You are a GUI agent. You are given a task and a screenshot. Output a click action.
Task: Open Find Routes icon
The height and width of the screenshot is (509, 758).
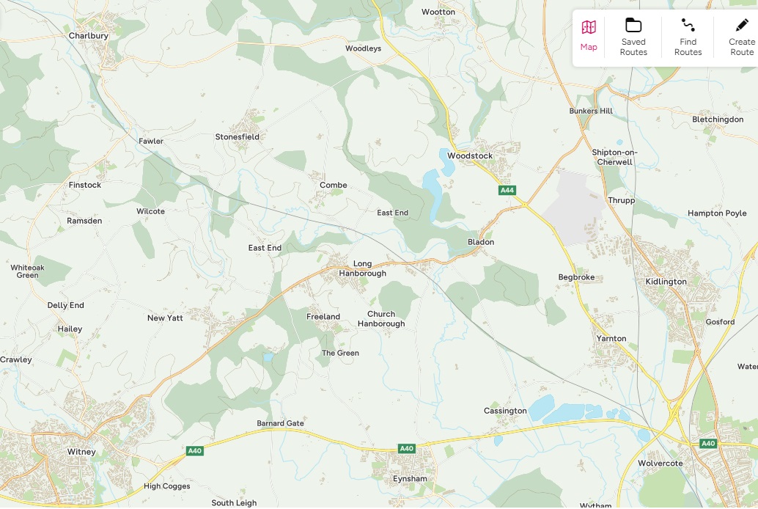688,25
